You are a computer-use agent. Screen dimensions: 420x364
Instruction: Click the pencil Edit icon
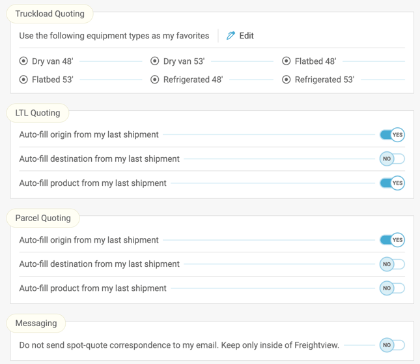[x=231, y=36]
